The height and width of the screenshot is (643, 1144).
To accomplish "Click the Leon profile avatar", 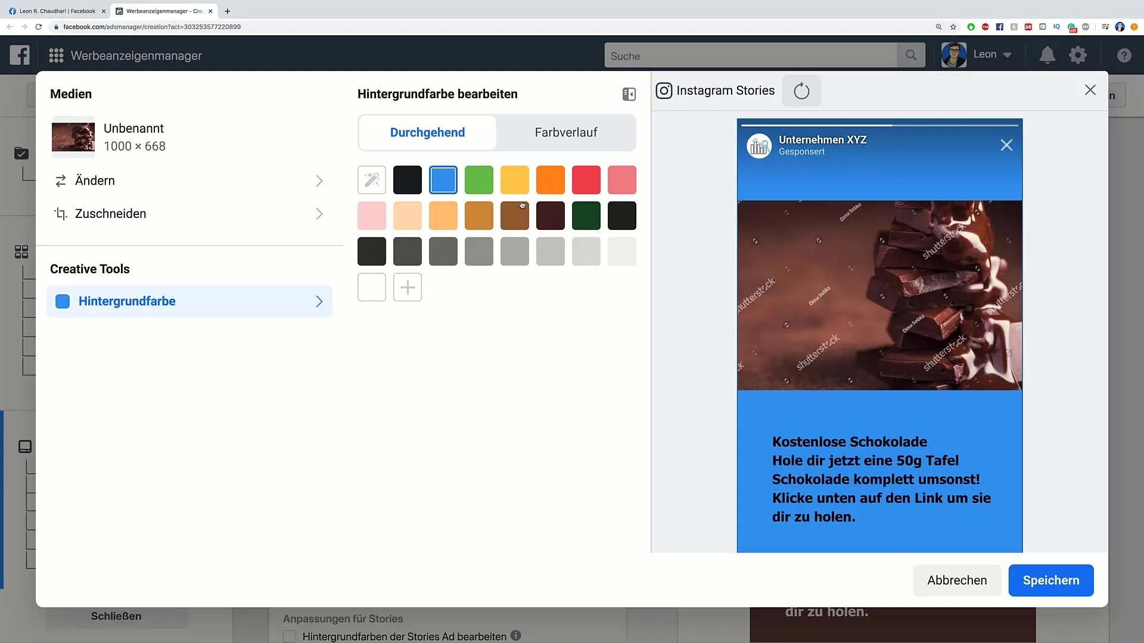I will click(953, 55).
